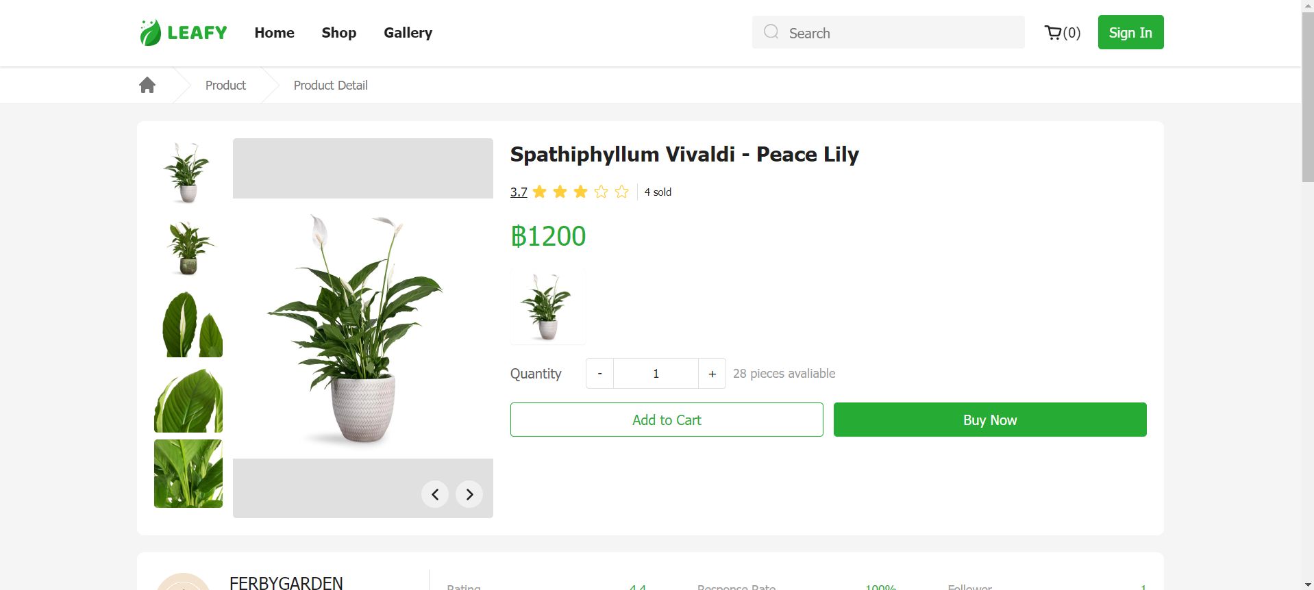
Task: Open the shopping cart icon
Action: coord(1053,33)
